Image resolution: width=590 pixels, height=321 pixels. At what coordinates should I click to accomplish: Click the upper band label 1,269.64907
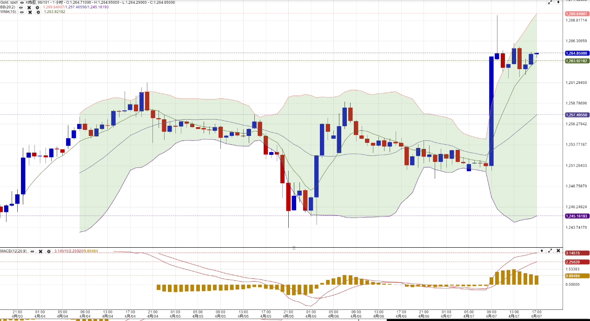point(577,13)
